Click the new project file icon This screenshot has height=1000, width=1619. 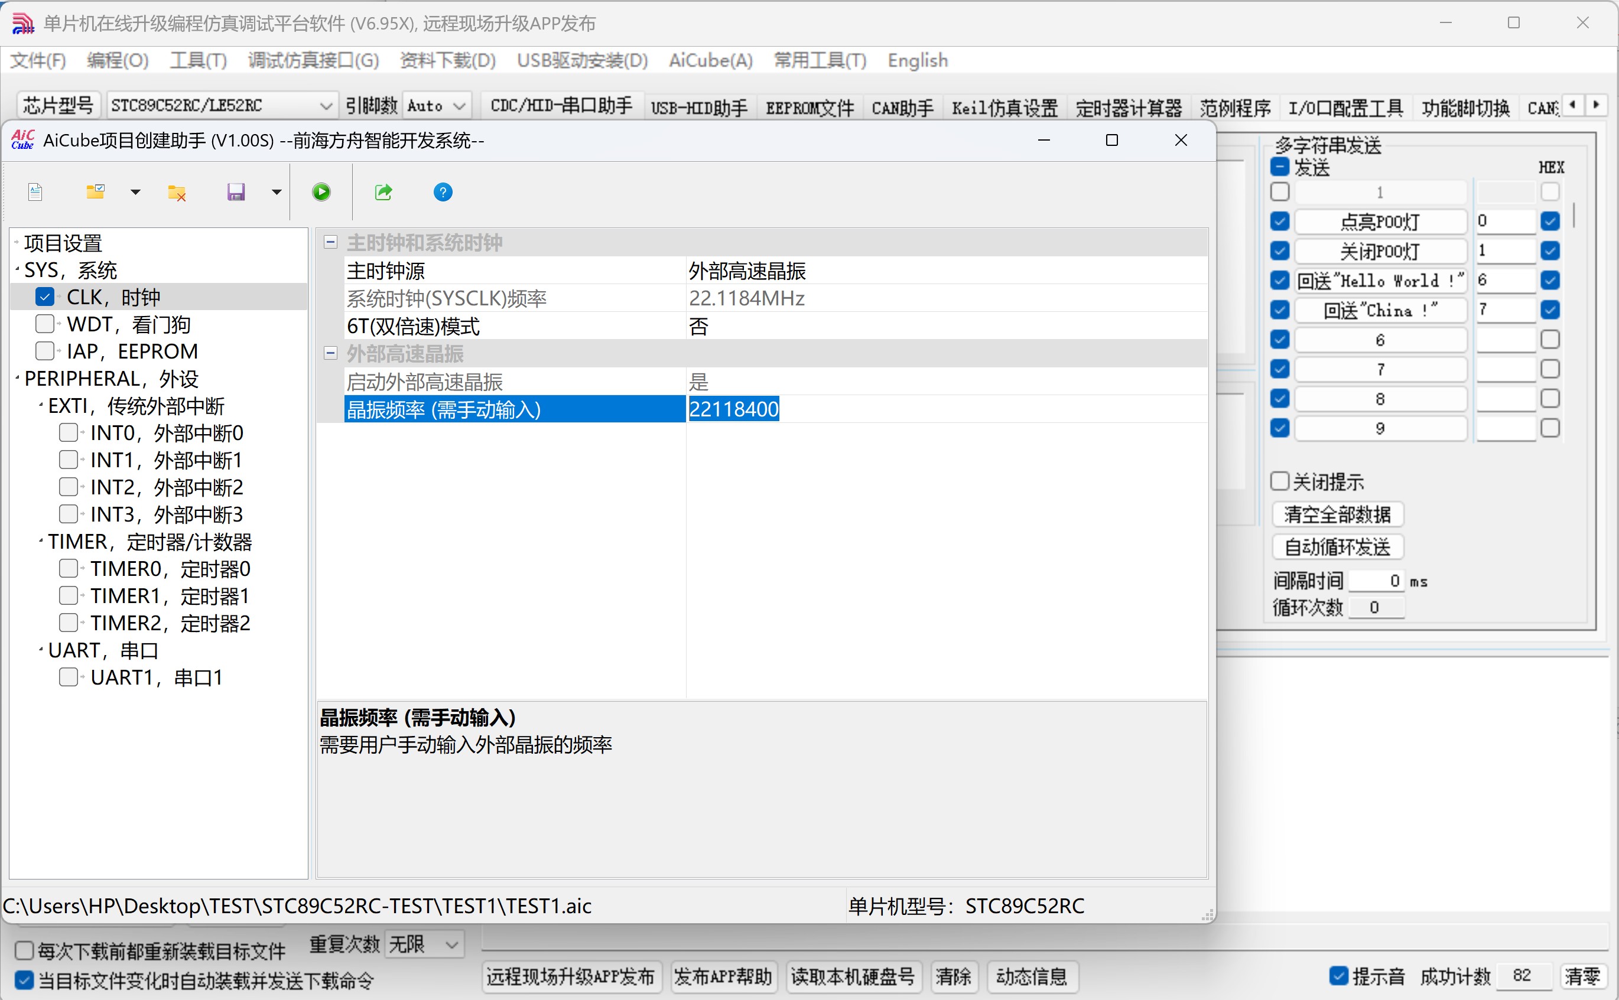[x=35, y=193]
